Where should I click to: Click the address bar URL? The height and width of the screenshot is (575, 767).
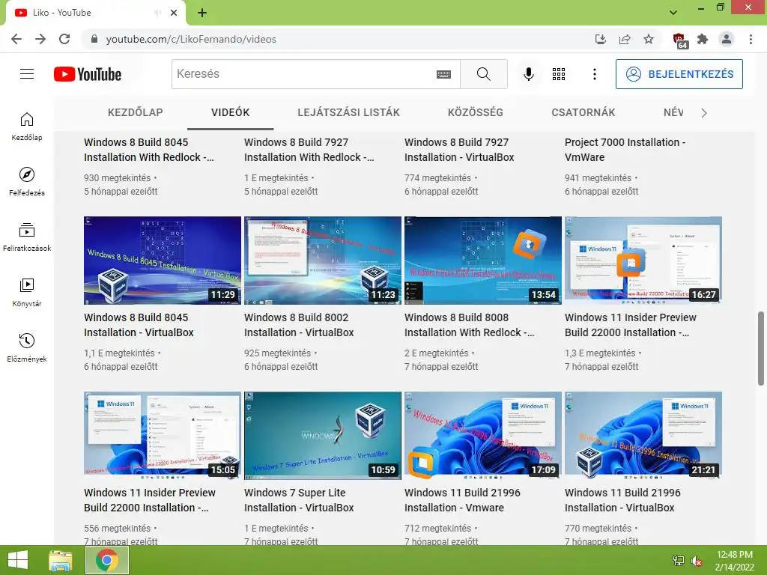(191, 39)
